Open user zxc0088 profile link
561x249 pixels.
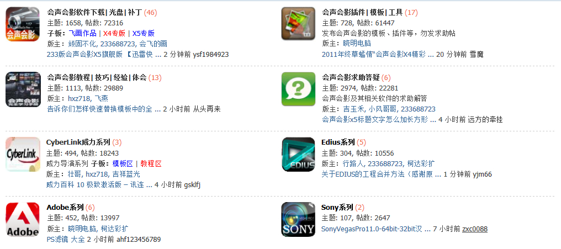click(x=475, y=229)
